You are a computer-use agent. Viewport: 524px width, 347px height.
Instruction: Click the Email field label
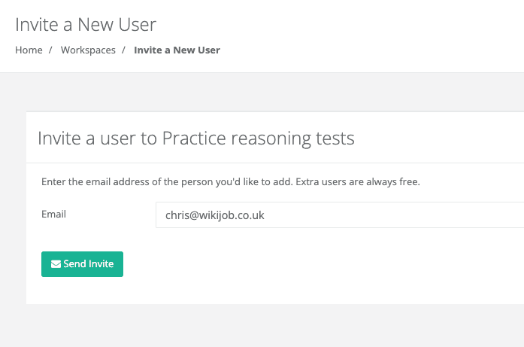coord(53,215)
